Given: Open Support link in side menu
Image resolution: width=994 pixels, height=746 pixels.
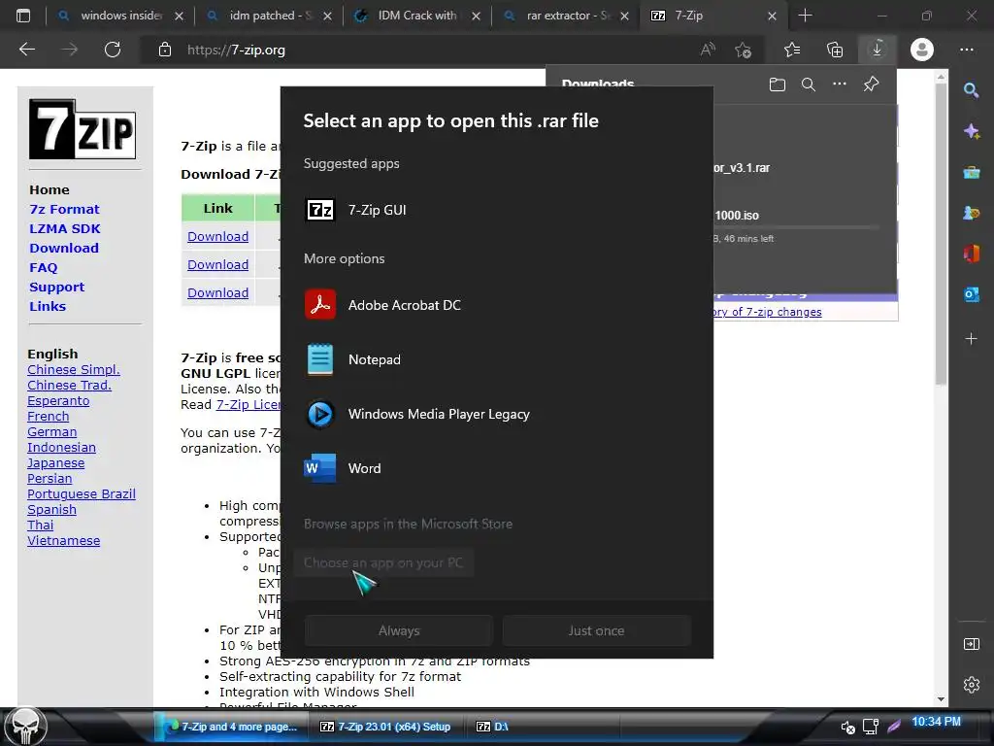Looking at the screenshot, I should [56, 288].
